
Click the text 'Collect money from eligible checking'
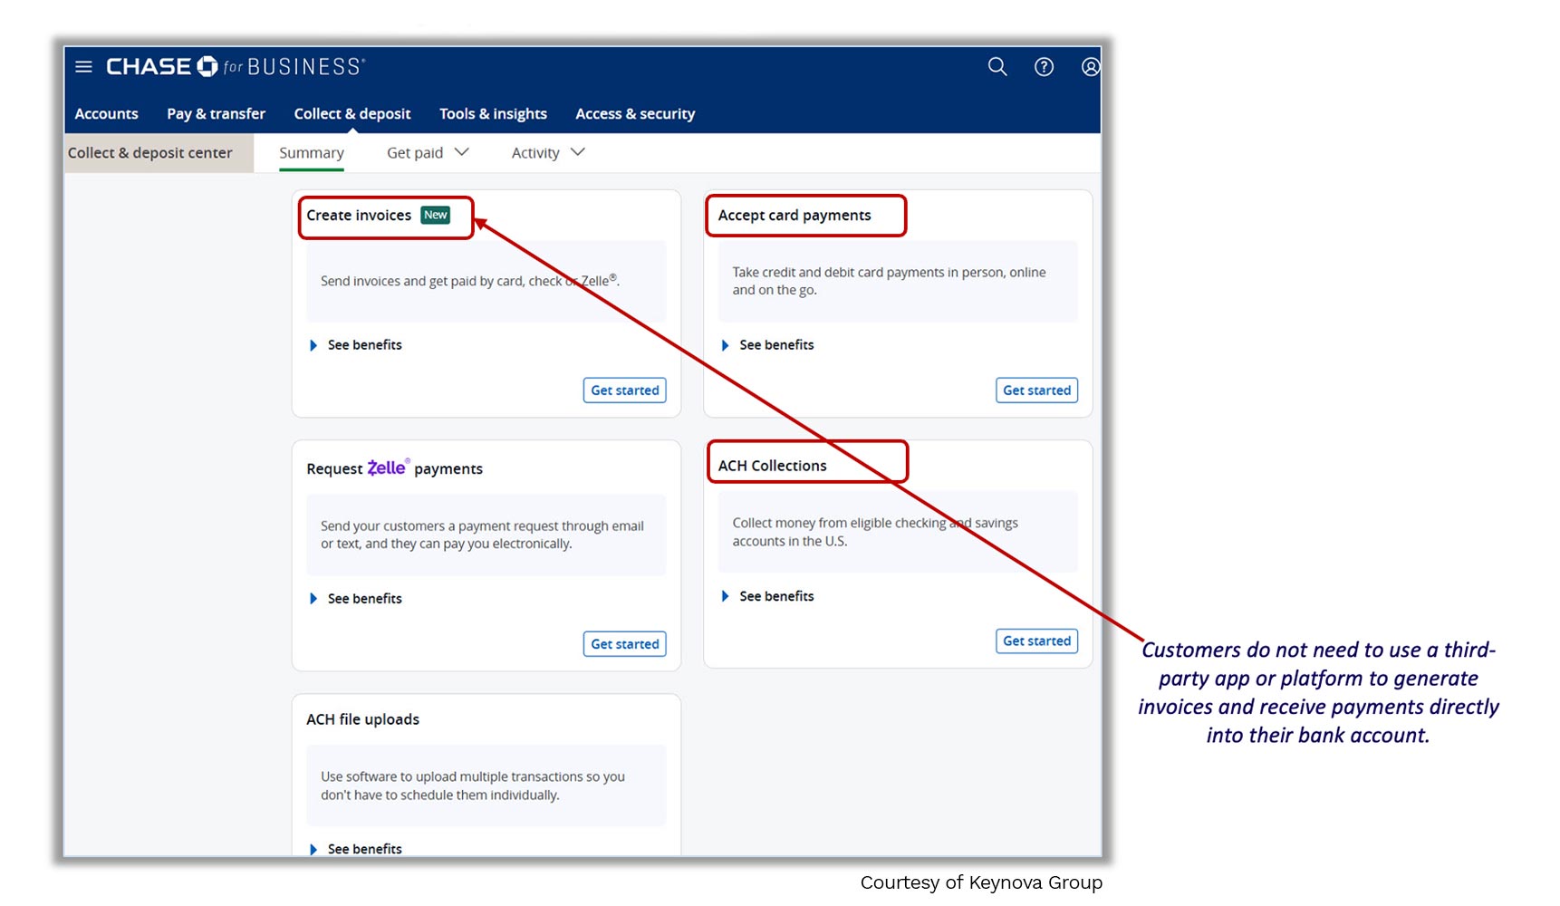point(839,524)
